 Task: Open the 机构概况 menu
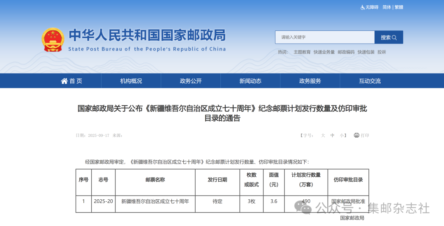tap(131, 81)
